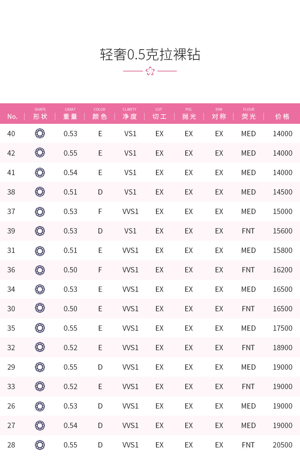Click the pink flower ornament under the title
The height and width of the screenshot is (474, 300).
pos(150,71)
